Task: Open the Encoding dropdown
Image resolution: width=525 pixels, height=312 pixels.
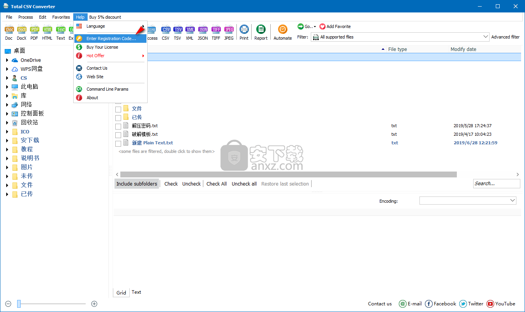Action: point(512,200)
